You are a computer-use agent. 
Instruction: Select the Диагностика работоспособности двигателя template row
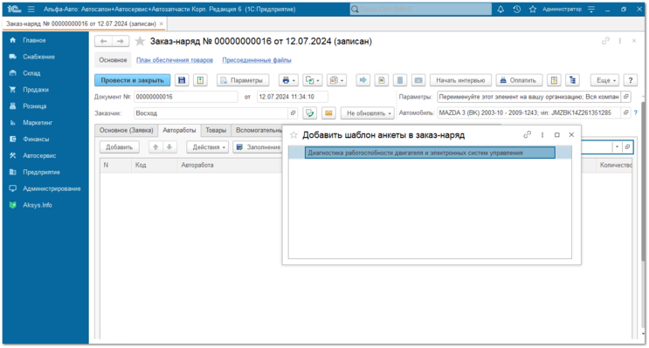tap(430, 153)
